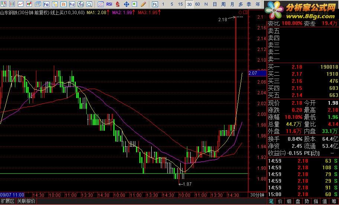This screenshot has width=339, height=205.
Task: Open the 指 index tab
Action: [316, 201]
